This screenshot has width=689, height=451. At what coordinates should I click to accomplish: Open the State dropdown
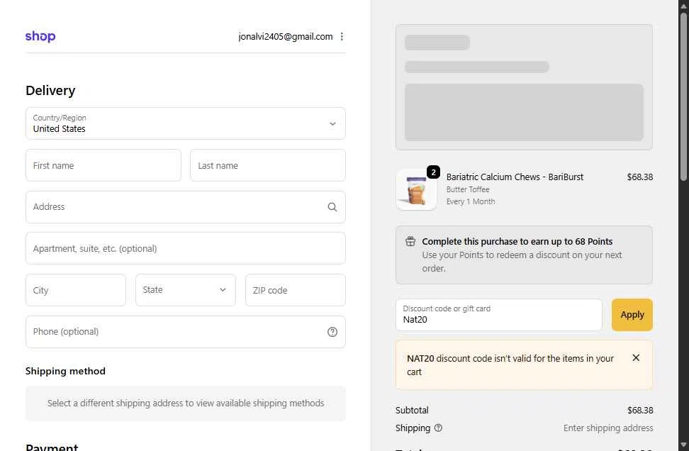click(x=186, y=290)
